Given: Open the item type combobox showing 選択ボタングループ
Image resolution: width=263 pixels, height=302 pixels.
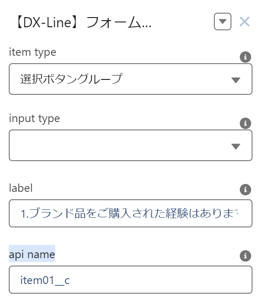Looking at the screenshot, I should pos(131,79).
